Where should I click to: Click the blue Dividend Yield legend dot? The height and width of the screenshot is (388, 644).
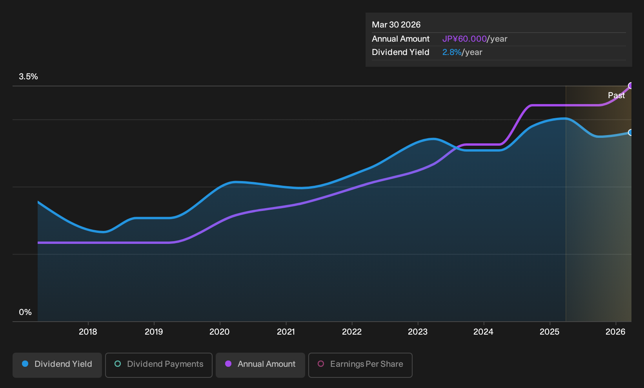(x=25, y=364)
